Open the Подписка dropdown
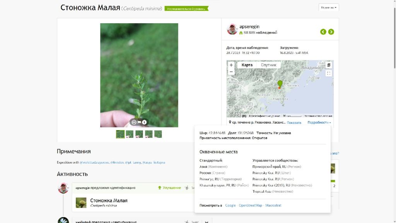 329,8
